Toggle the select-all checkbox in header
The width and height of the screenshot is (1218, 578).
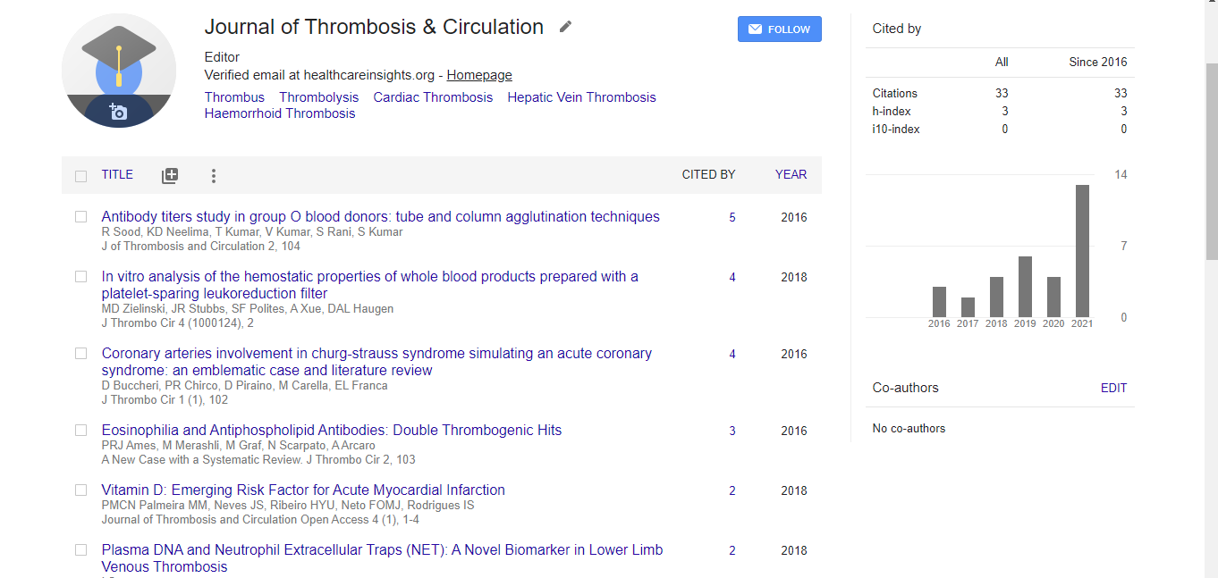[81, 176]
